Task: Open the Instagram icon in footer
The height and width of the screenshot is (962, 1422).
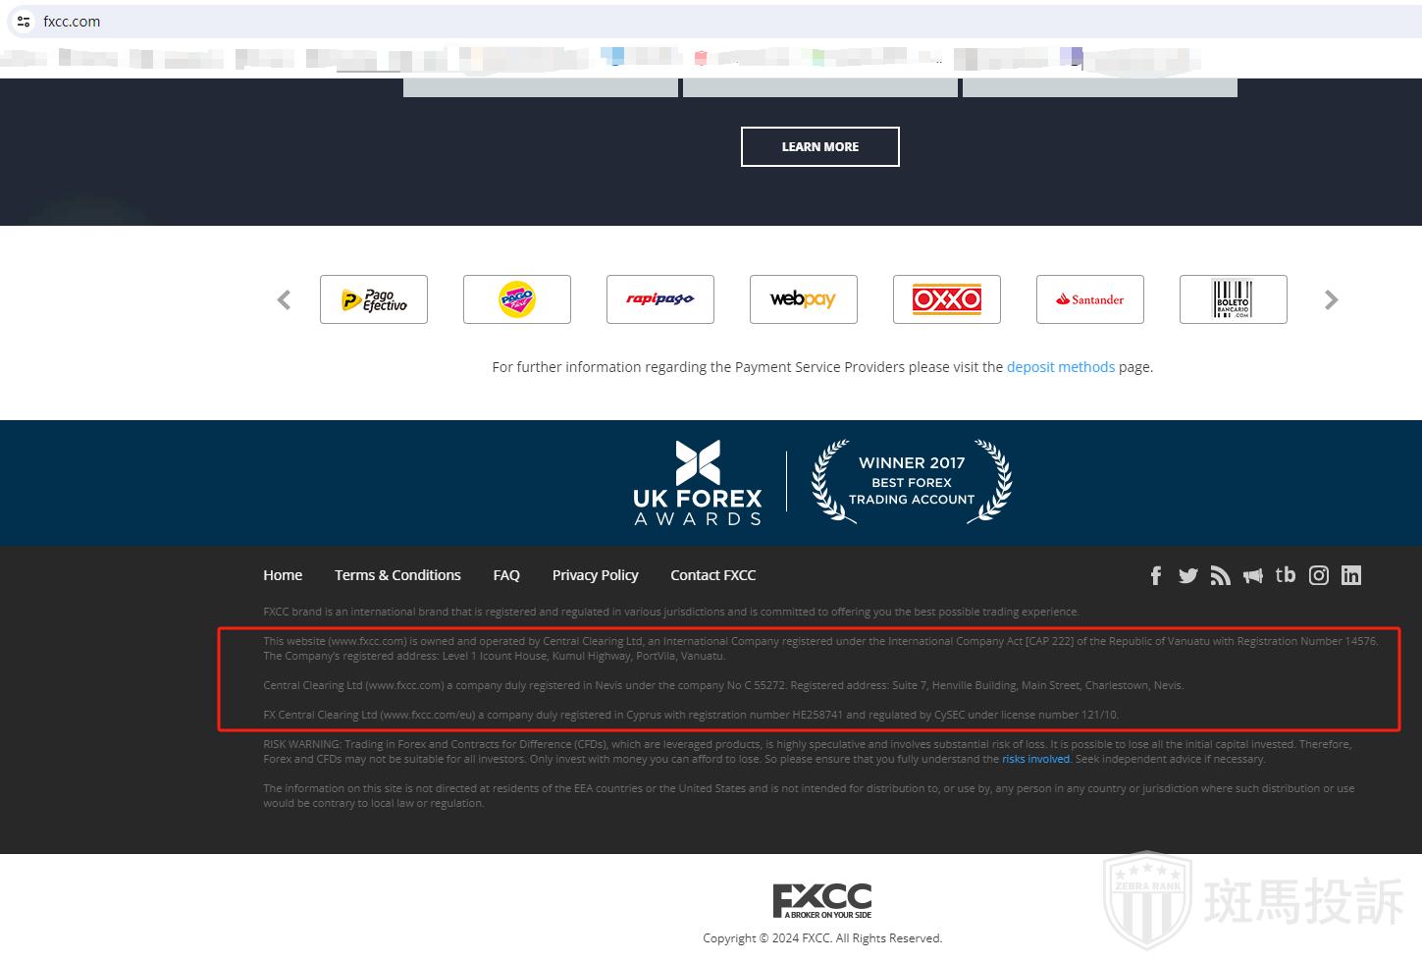Action: (x=1318, y=576)
